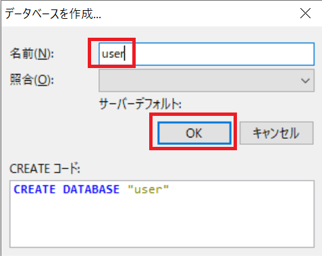Click the 名前(N): label

(x=32, y=54)
